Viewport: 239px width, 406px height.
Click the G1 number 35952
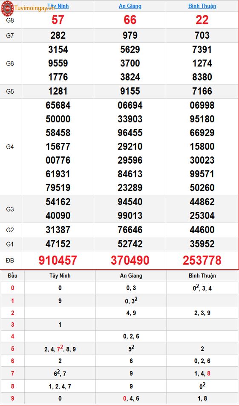[202, 244]
